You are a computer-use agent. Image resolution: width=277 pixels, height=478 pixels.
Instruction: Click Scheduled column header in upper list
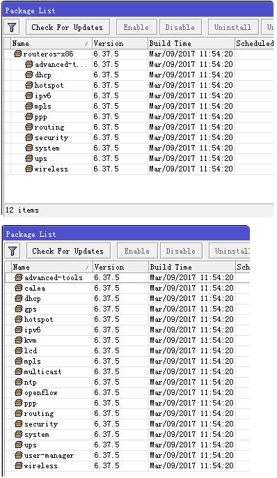coord(255,44)
